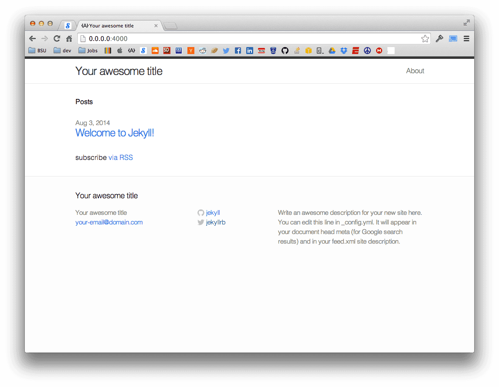This screenshot has width=499, height=387.
Task: Open the Welcome to Jekyll! post
Action: pyautogui.click(x=115, y=133)
